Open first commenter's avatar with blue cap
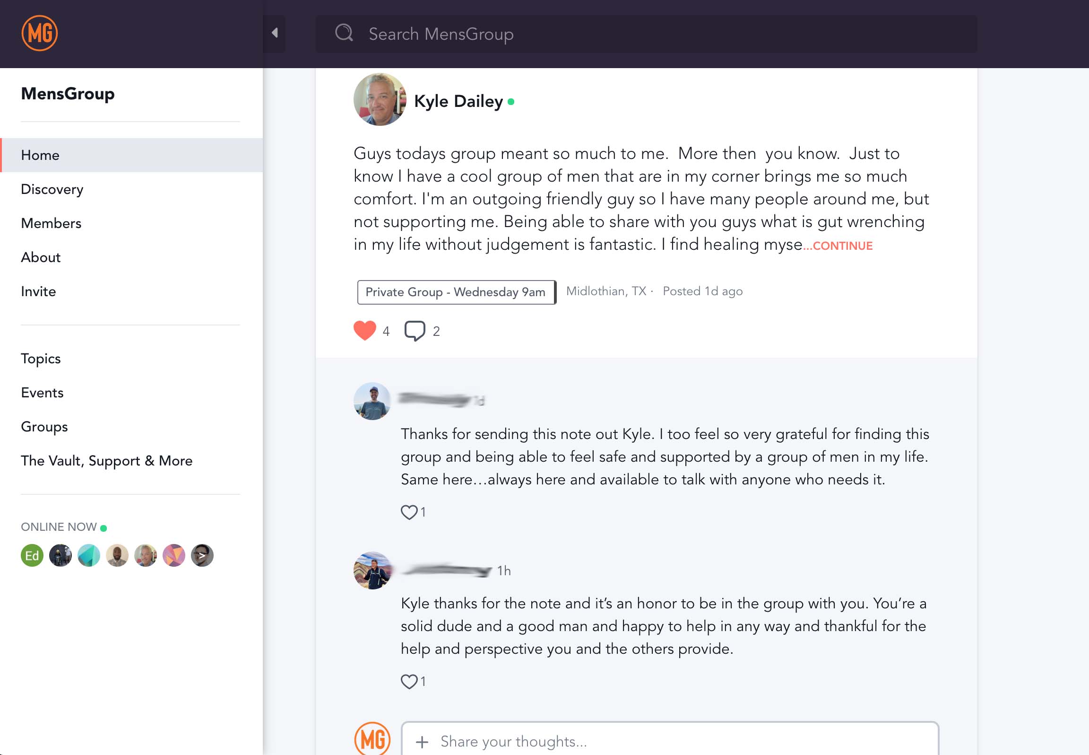This screenshot has height=755, width=1089. pos(372,401)
